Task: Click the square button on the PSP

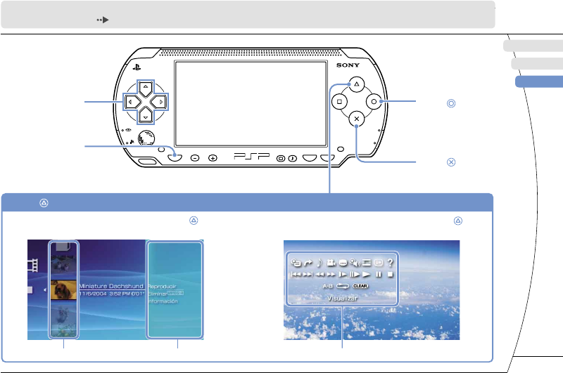Action: click(x=339, y=102)
